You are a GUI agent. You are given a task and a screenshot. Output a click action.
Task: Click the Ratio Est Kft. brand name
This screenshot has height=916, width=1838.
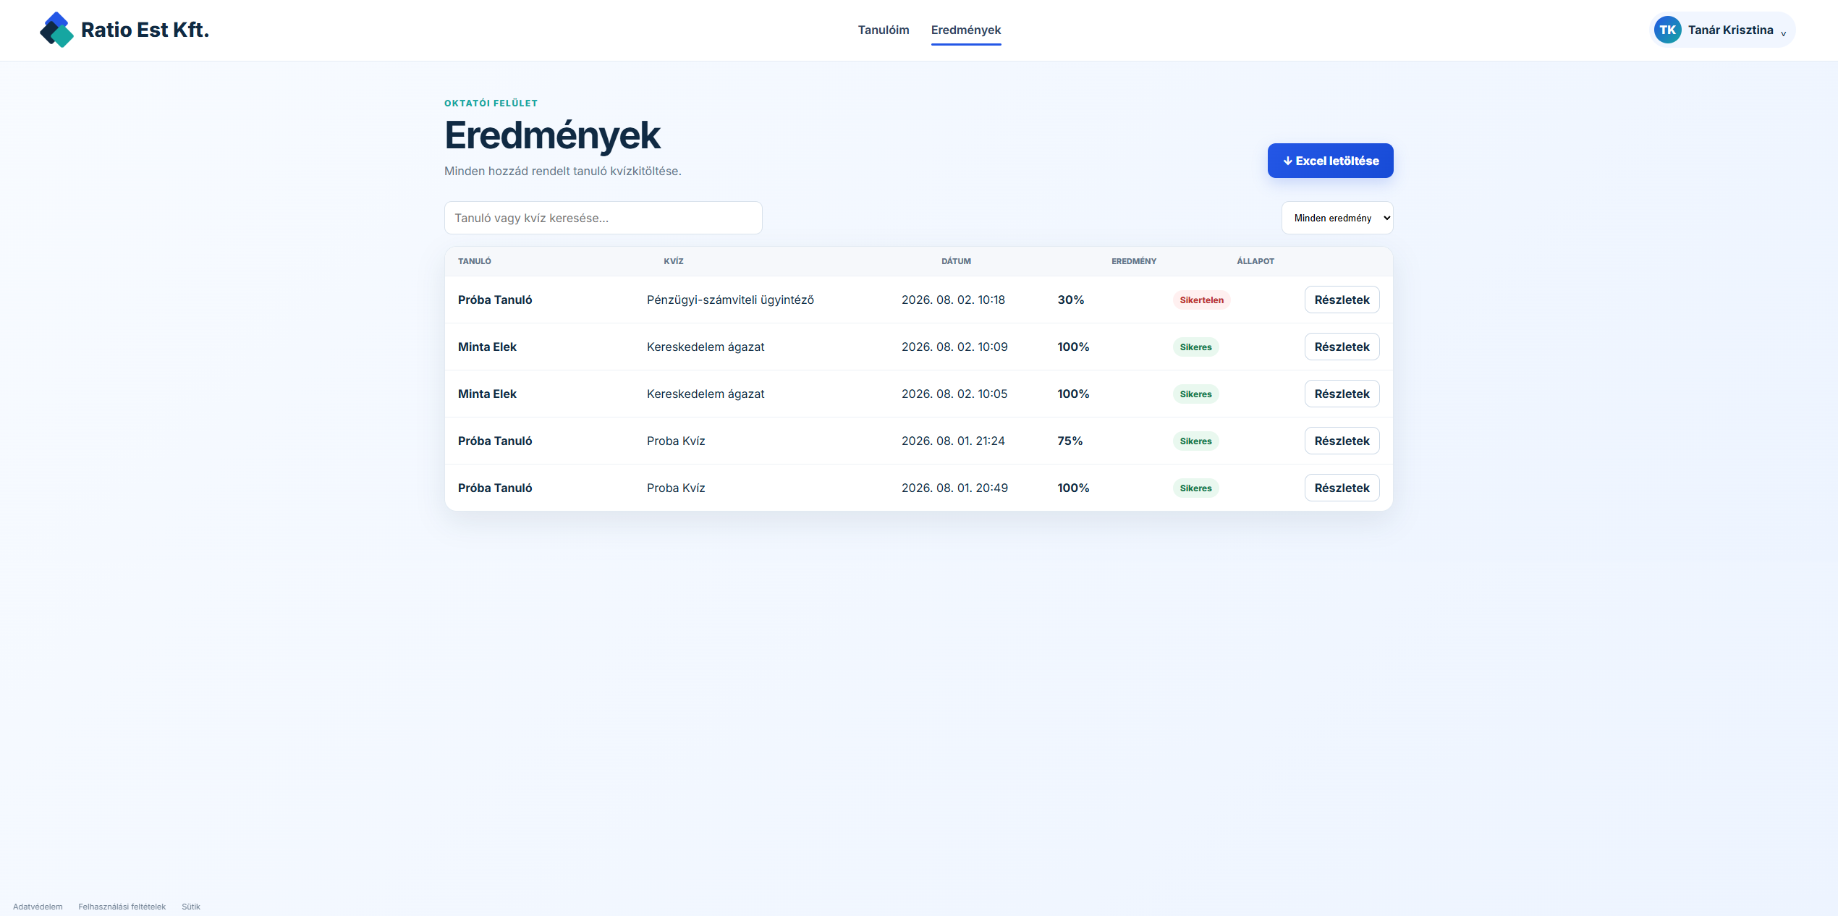point(145,30)
